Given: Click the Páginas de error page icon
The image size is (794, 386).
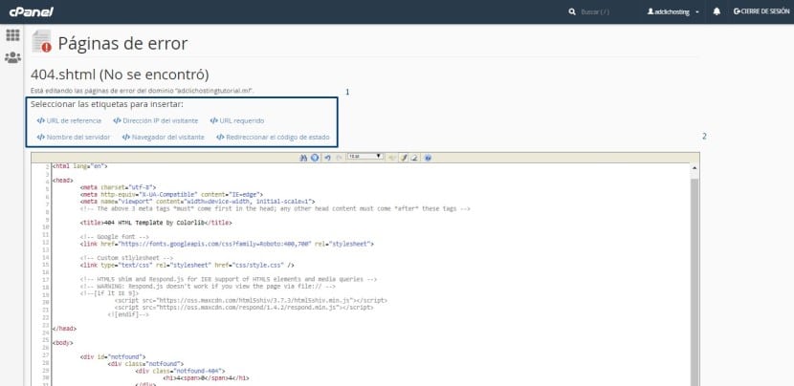Looking at the screenshot, I should coord(41,41).
